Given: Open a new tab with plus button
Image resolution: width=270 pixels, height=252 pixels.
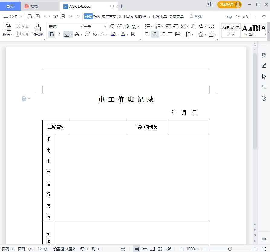Looking at the screenshot, I should [121, 6].
